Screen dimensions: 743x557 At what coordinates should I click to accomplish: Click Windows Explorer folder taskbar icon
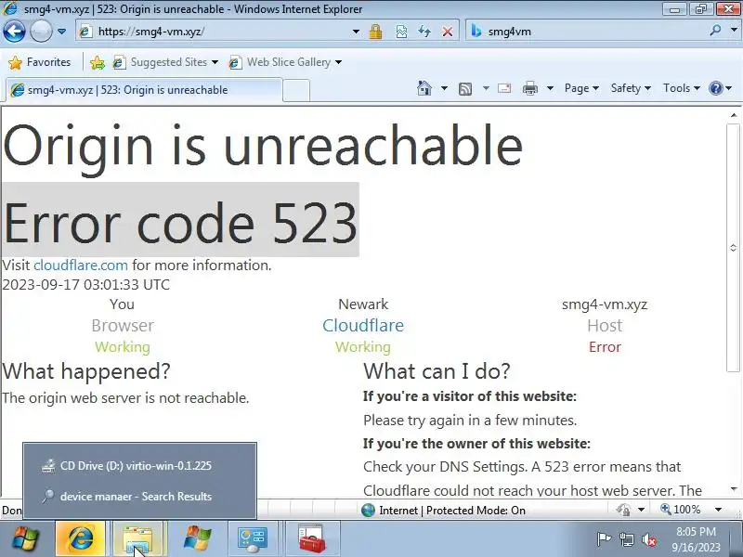[137, 538]
